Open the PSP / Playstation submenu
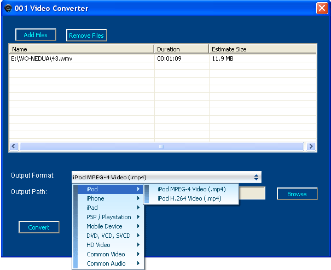The width and height of the screenshot is (331, 270). coord(109,217)
